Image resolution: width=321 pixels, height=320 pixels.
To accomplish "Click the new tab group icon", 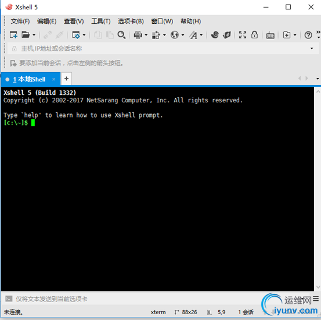I will [x=287, y=35].
